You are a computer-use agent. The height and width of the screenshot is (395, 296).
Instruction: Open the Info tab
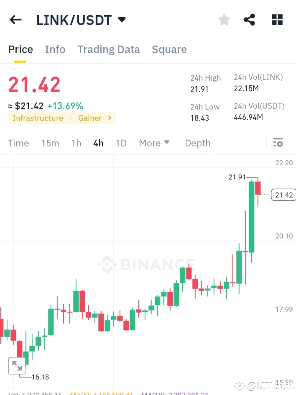(55, 49)
